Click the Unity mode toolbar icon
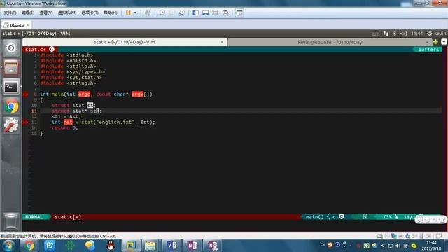 pos(225,13)
